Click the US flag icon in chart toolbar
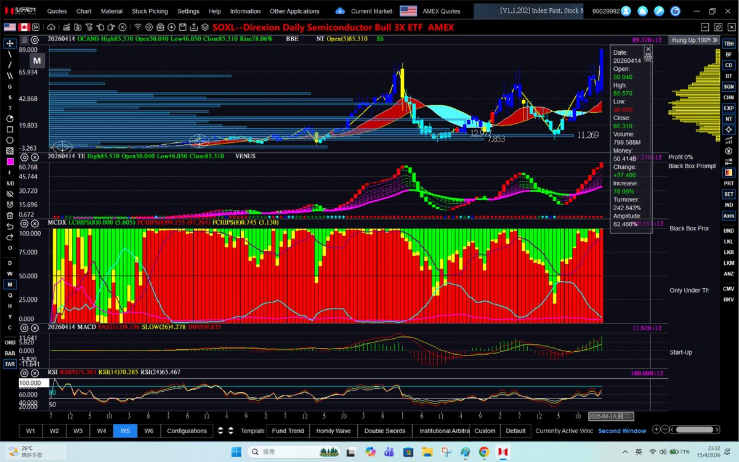Viewport: 739px width, 462px height. click(x=10, y=27)
